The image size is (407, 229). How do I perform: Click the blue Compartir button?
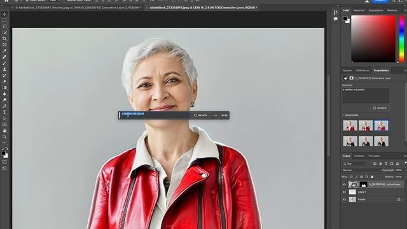click(380, 1)
